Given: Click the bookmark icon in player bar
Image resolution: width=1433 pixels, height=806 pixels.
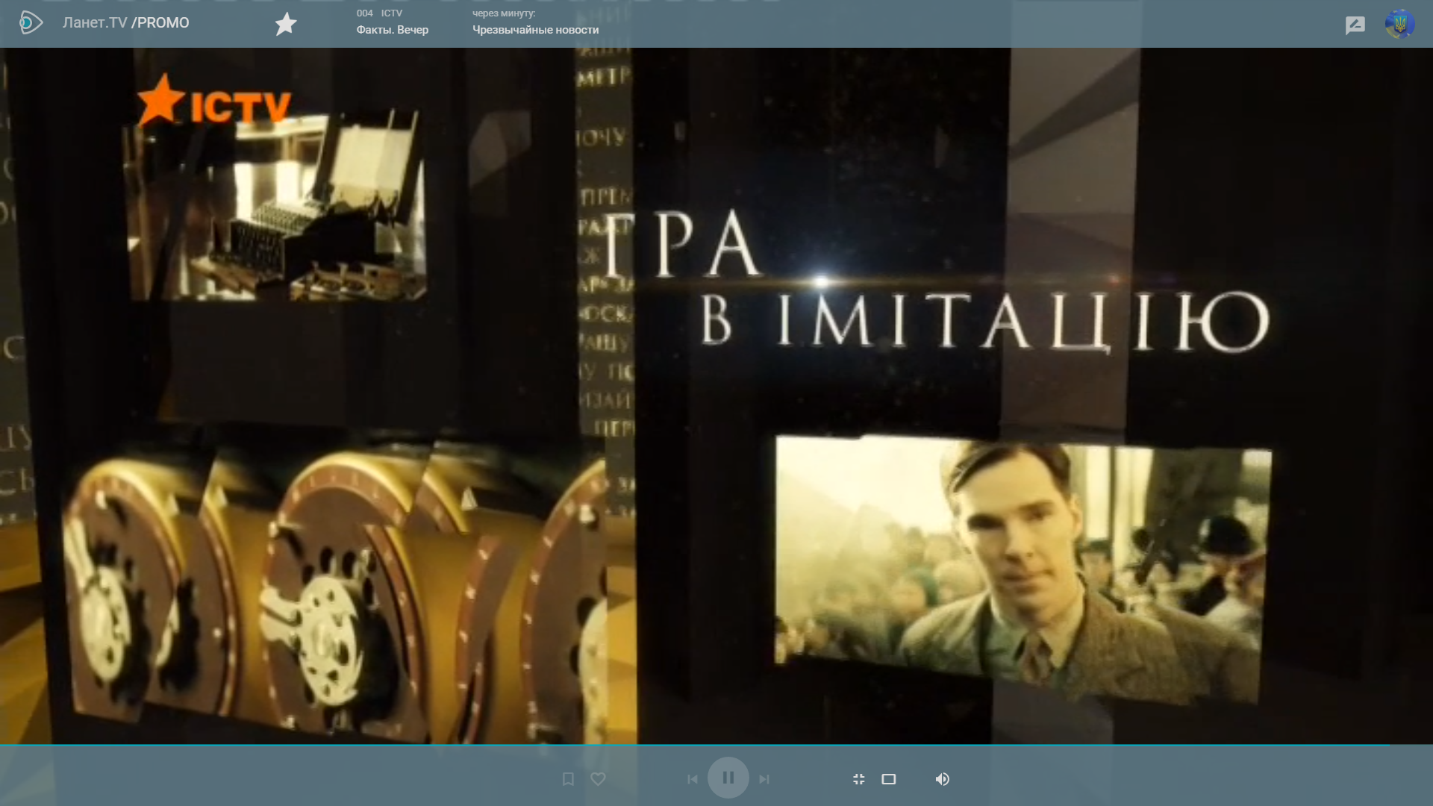Looking at the screenshot, I should click(x=568, y=779).
